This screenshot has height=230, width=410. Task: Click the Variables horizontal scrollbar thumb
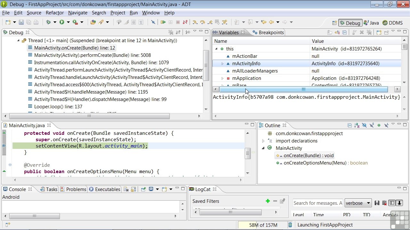click(303, 89)
